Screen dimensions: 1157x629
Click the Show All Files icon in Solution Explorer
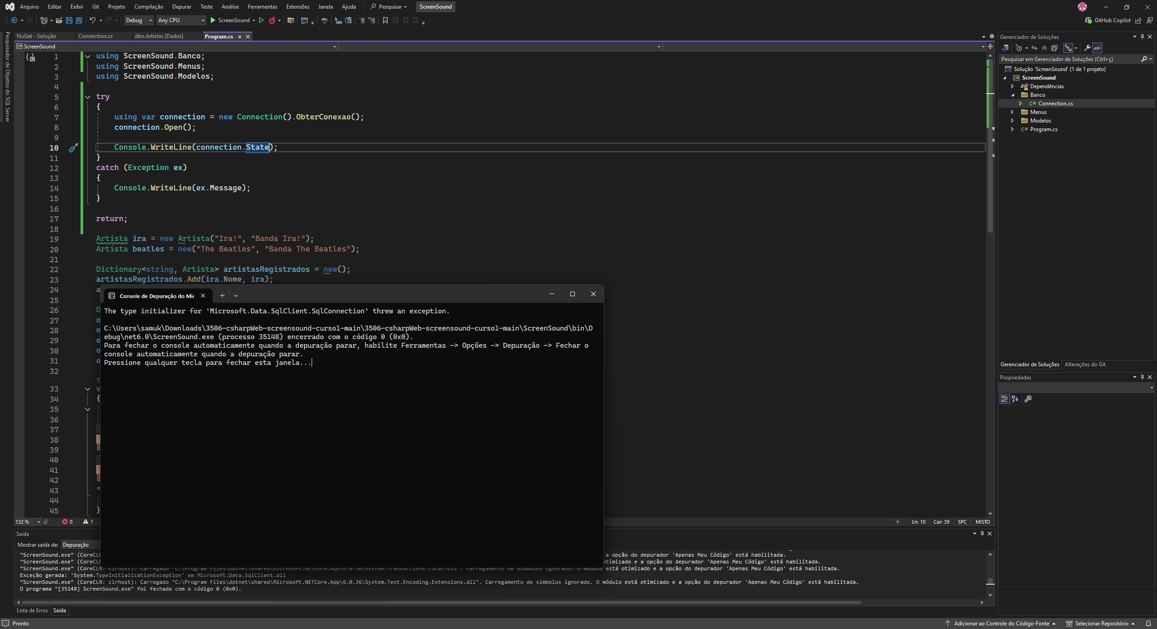tap(1054, 48)
